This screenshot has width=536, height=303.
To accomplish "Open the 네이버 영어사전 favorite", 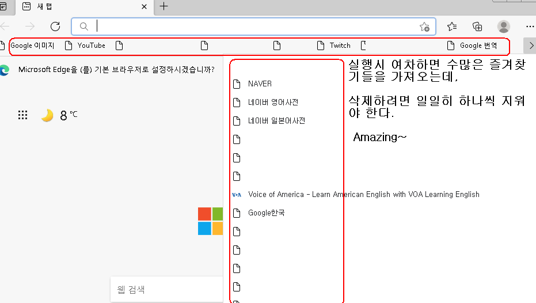I will click(265, 103).
